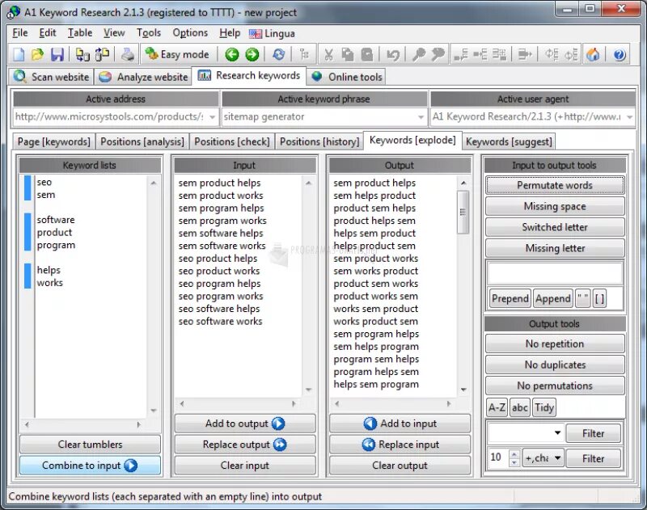Click the second import/export file icon before Print
The width and height of the screenshot is (647, 510).
click(102, 54)
